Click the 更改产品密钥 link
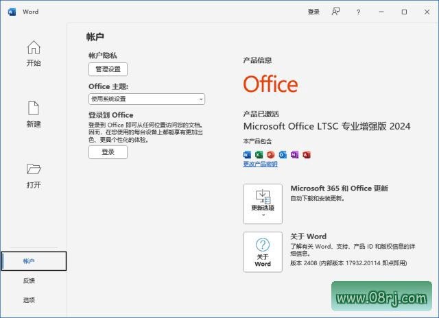Screen dimensions: 439x318 (x=261, y=164)
